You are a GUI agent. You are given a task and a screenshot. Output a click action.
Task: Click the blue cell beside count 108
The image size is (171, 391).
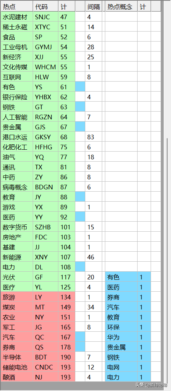pyautogui.click(x=80, y=267)
